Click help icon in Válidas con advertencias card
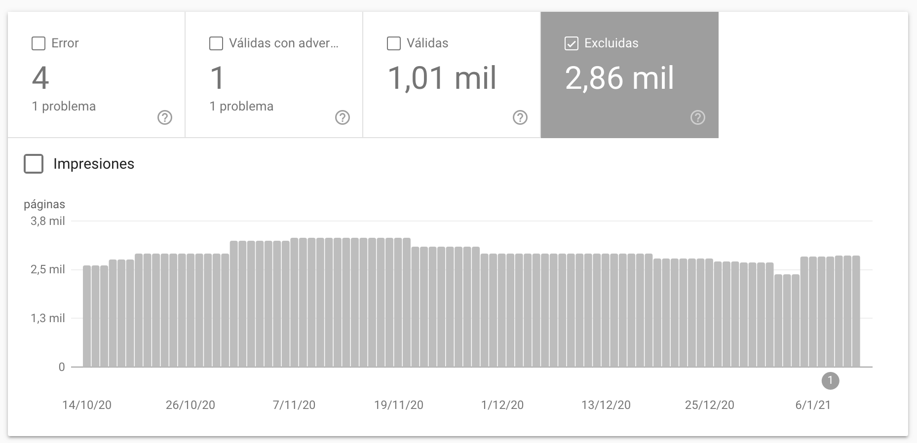Image resolution: width=917 pixels, height=443 pixels. click(x=343, y=117)
